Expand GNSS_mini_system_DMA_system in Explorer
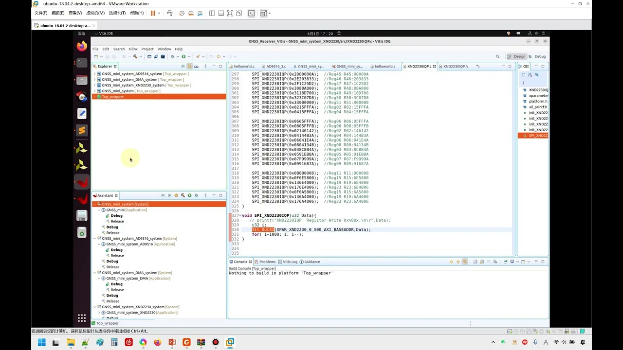This screenshot has height=350, width=623. [x=94, y=80]
